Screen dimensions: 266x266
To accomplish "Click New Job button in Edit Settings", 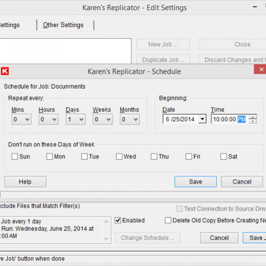I will [163, 44].
